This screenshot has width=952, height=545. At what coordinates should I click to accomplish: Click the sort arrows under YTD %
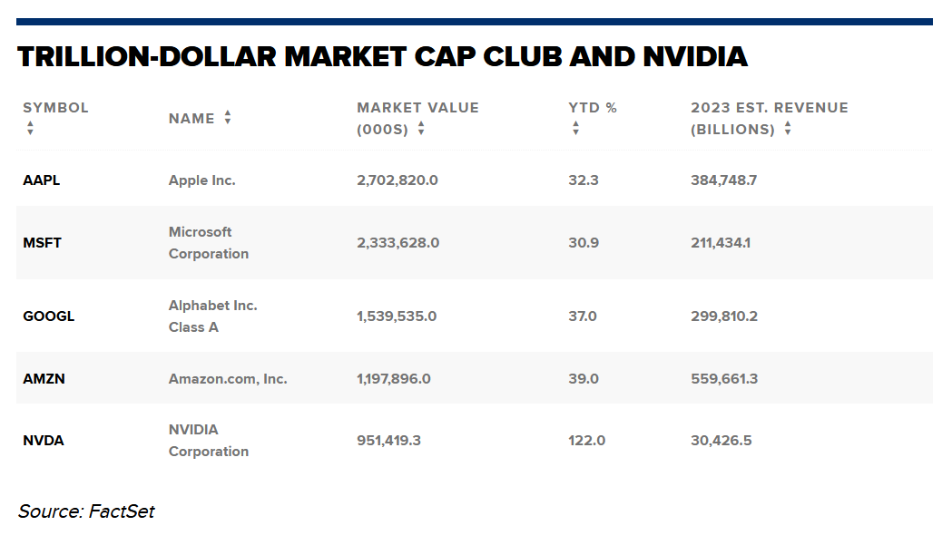pyautogui.click(x=575, y=129)
